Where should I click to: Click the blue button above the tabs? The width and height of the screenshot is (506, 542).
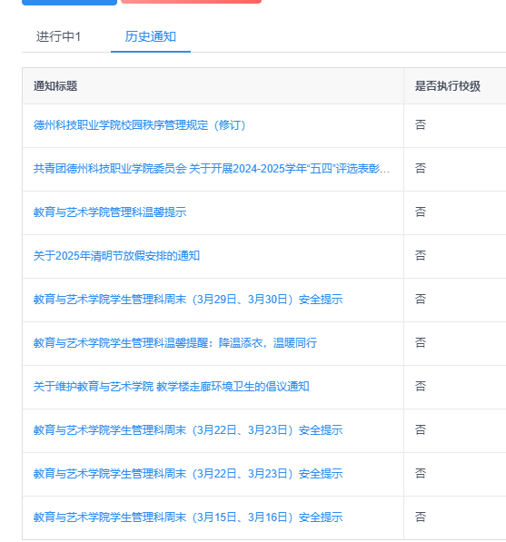(x=69, y=2)
